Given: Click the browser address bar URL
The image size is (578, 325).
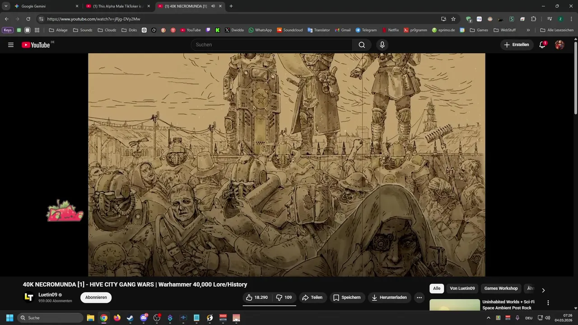Looking at the screenshot, I should [x=93, y=19].
